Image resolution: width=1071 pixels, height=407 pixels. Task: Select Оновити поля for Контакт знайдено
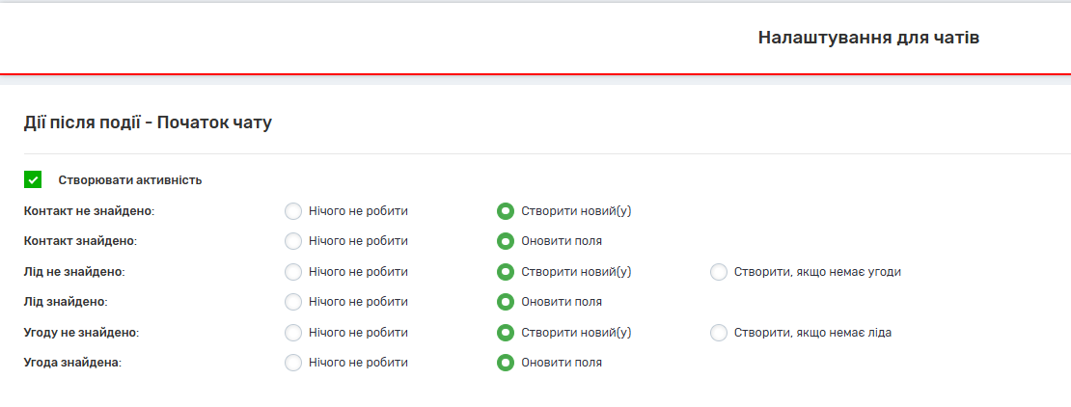tap(505, 241)
